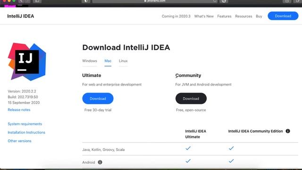Click the "Android" row label
This screenshot has height=170, width=302.
pos(89,162)
